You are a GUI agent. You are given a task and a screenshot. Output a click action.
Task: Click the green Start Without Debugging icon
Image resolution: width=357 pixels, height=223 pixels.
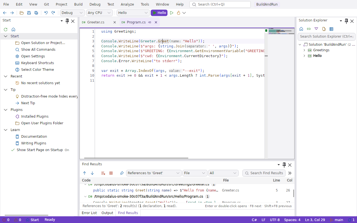pos(172,13)
